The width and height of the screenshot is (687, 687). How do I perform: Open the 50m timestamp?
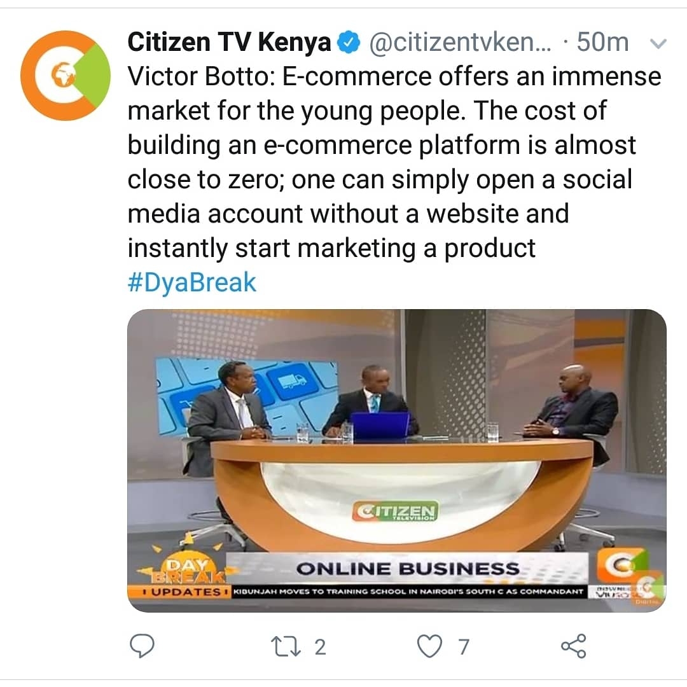point(602,43)
